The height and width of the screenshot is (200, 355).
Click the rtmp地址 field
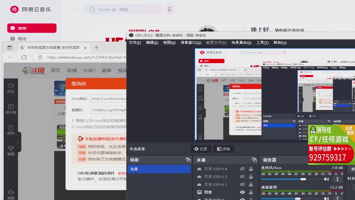coord(108,99)
